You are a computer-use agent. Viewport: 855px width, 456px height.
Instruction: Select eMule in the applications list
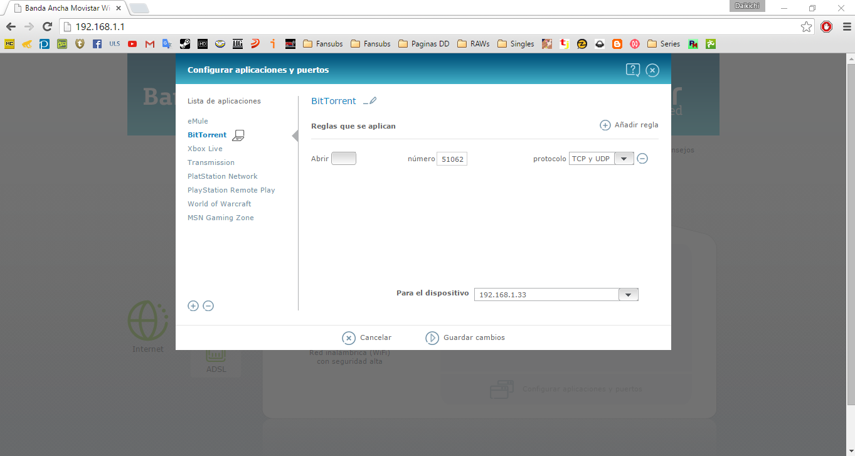(x=198, y=121)
